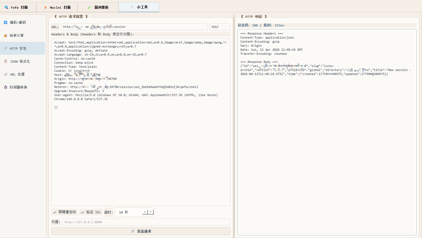Click the magnifier icon on Fofa 扫描 tab
Screen dimensions: 422x238
click(x=6, y=7)
